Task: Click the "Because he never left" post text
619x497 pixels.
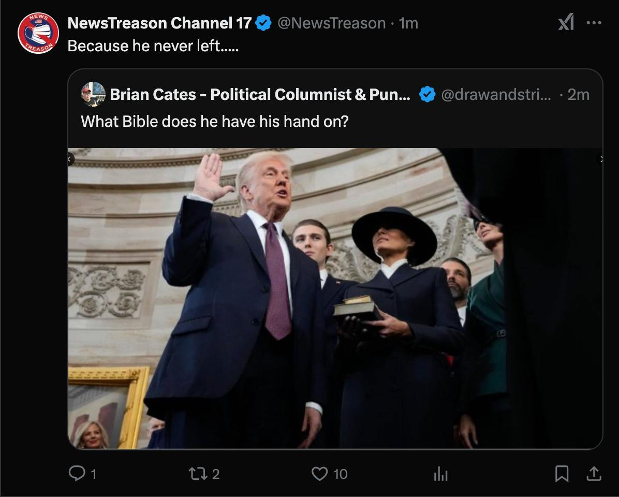Action: (153, 46)
